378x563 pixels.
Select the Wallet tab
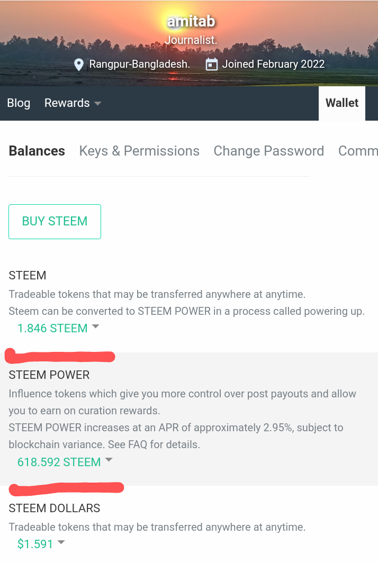(342, 103)
